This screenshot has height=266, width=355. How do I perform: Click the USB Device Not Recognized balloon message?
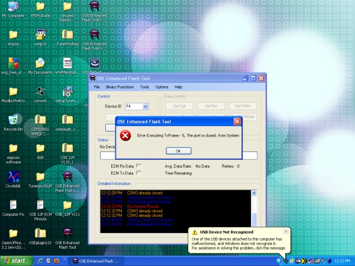239,241
